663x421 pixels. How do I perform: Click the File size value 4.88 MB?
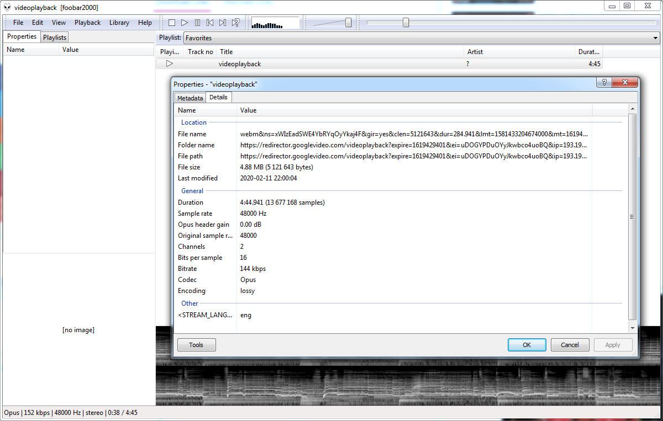coord(277,167)
